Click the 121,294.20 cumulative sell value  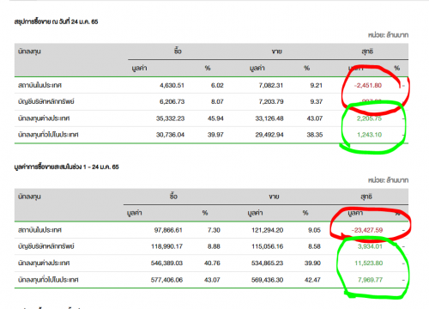267,230
